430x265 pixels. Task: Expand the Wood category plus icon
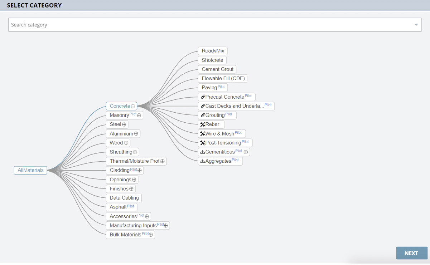[126, 143]
